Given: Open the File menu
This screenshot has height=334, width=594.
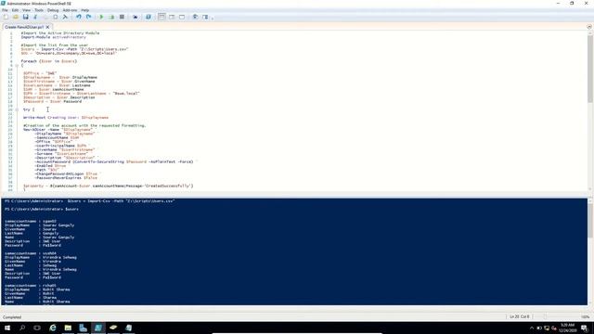Looking at the screenshot, I should point(5,10).
